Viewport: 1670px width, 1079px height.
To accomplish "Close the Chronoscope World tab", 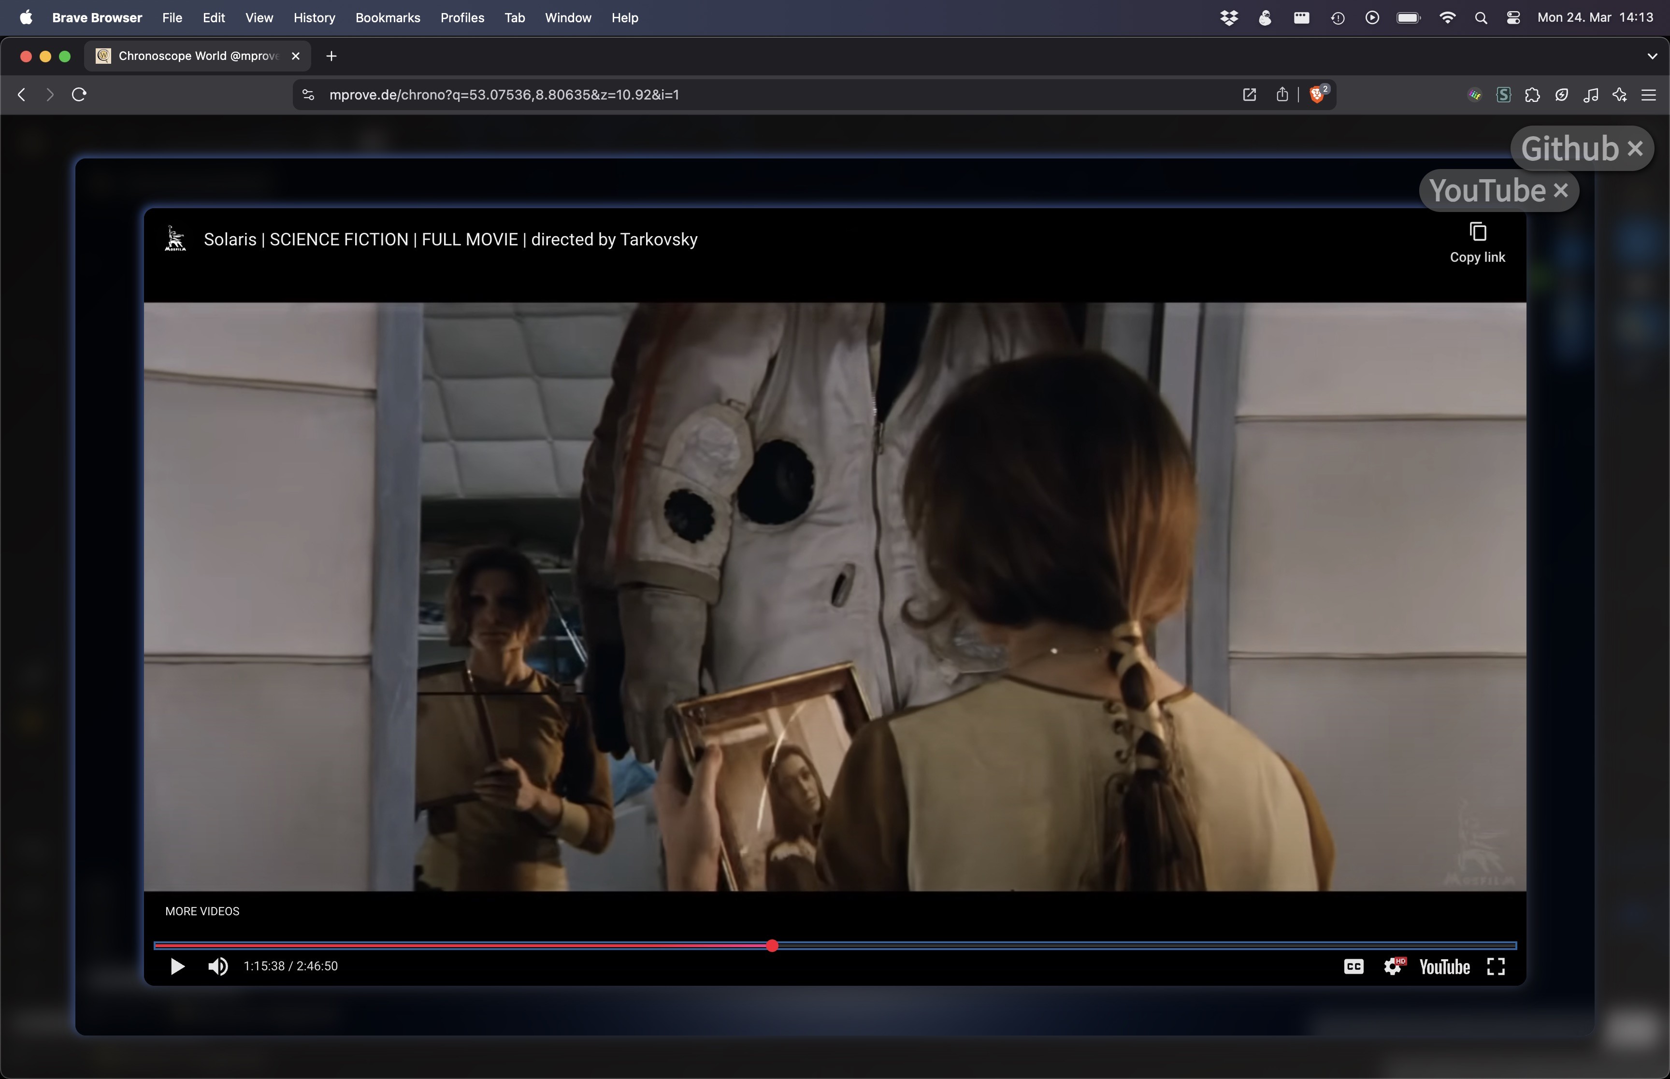I will (296, 56).
